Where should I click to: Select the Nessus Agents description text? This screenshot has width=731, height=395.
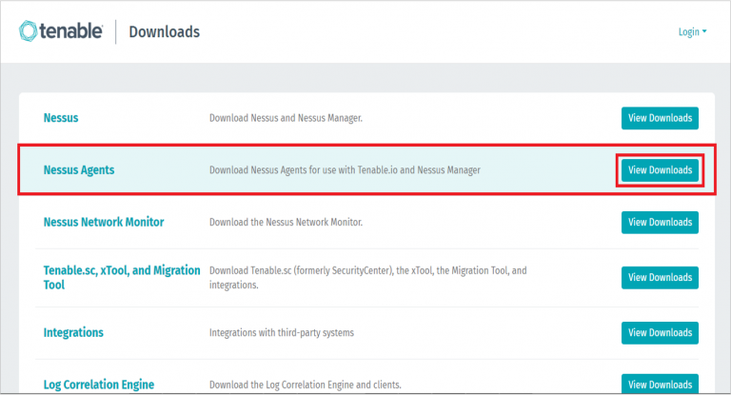[x=345, y=170]
